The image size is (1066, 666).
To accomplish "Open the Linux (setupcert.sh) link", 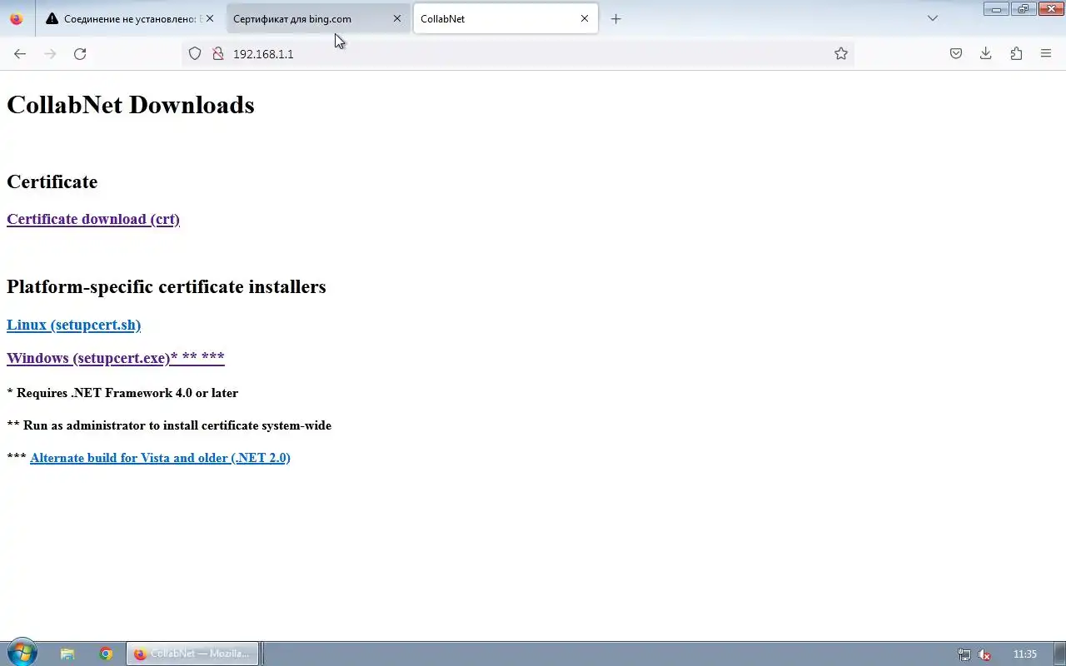I will coord(73,325).
